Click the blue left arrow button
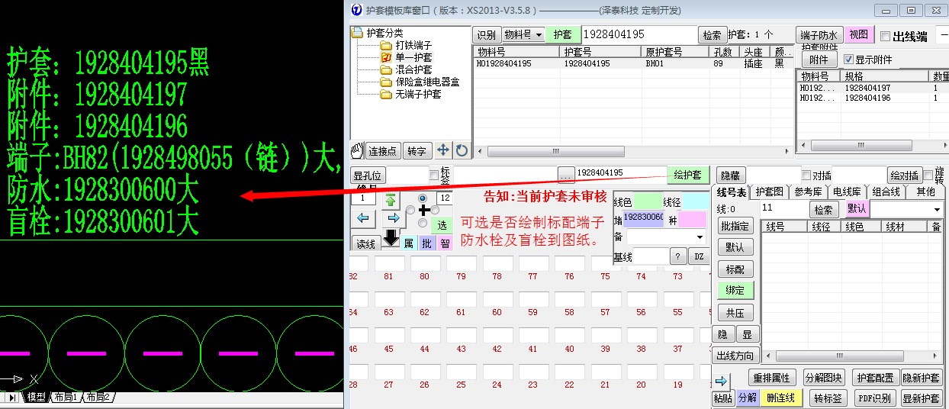949x409 pixels. point(363,219)
